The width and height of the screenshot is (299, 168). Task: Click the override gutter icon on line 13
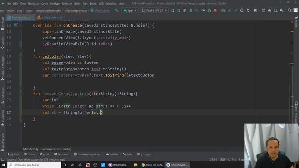click(x=15, y=25)
